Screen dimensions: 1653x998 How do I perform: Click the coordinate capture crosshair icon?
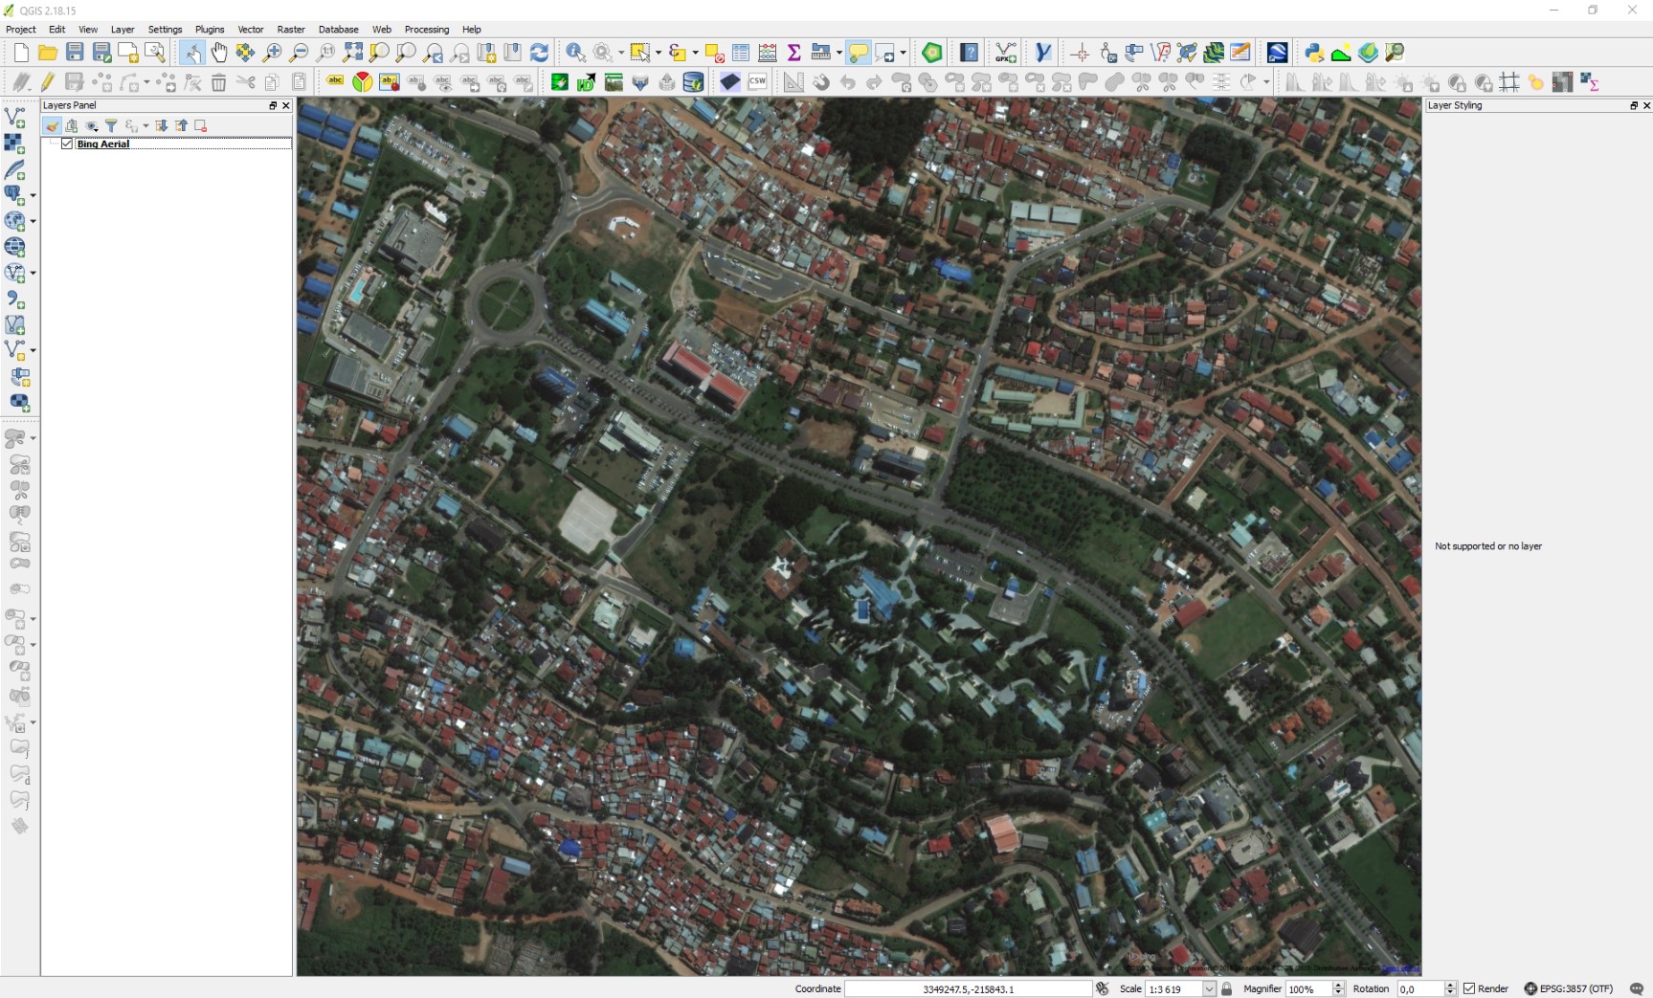coord(1081,53)
